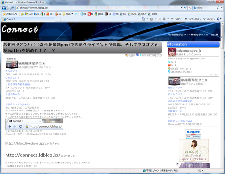Refresh the page with the refresh icon
The image size is (225, 174).
(185, 8)
